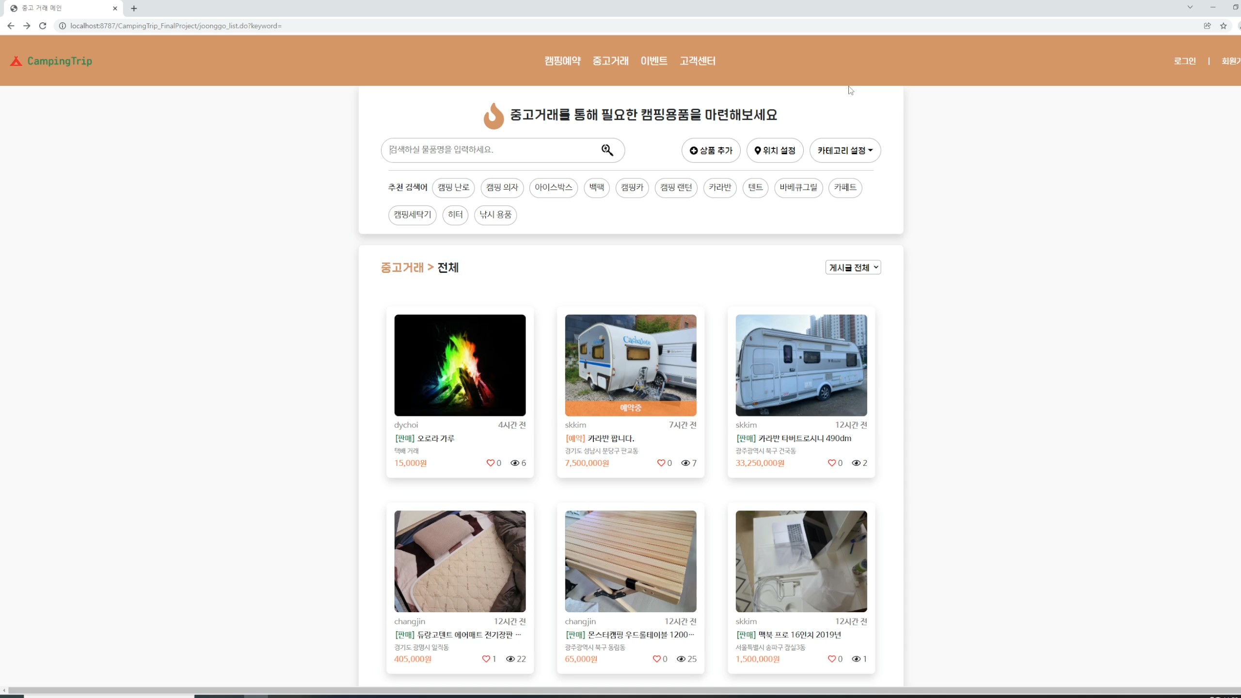Viewport: 1241px width, 698px height.
Task: Click the share page icon in address bar
Action: [x=1207, y=26]
